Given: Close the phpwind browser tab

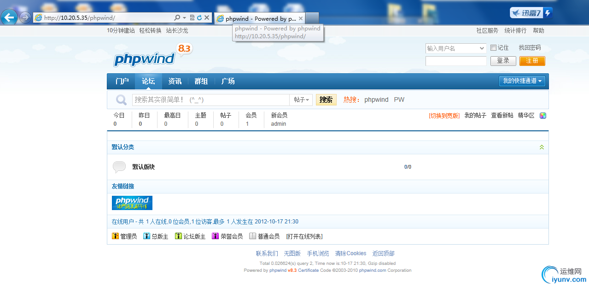Looking at the screenshot, I should 301,18.
